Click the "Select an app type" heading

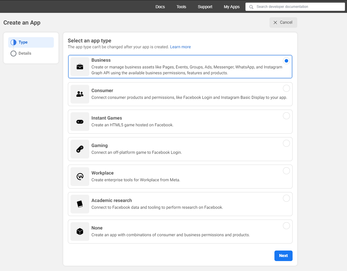pos(90,41)
